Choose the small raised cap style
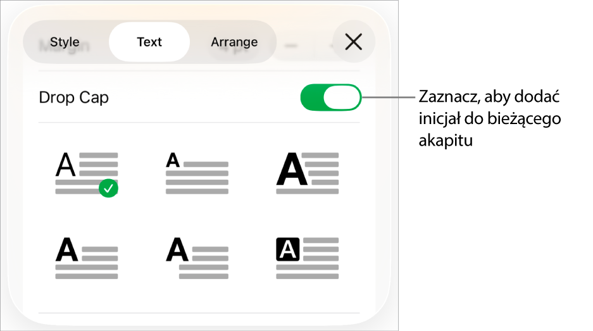This screenshot has height=331, width=593. click(197, 173)
